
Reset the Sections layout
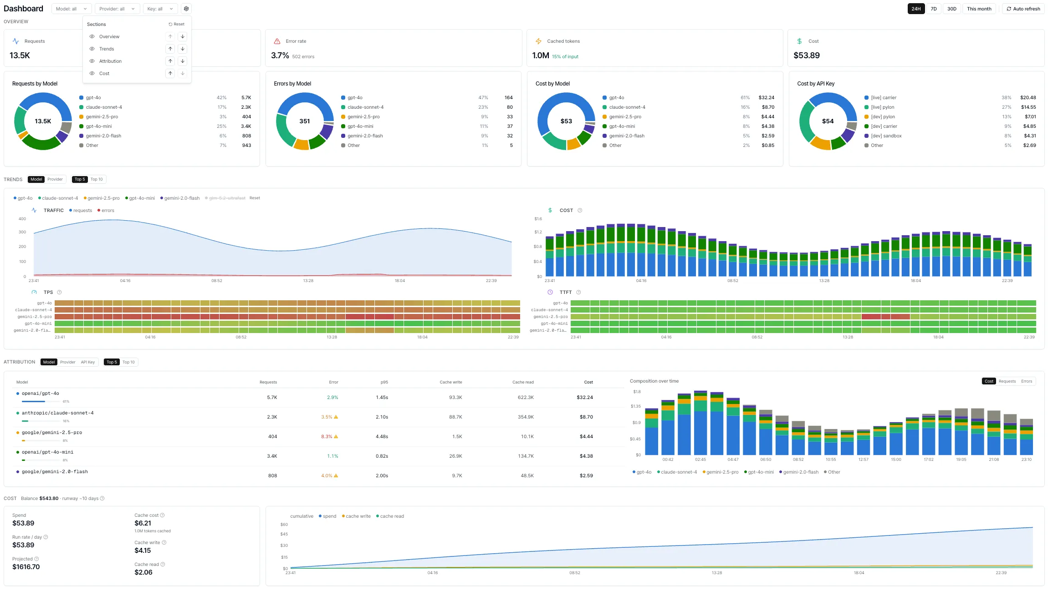point(177,24)
